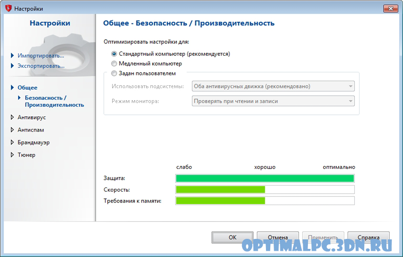The image size is (403, 257).
Task: Click the Скорость: row label
Action: click(x=117, y=190)
